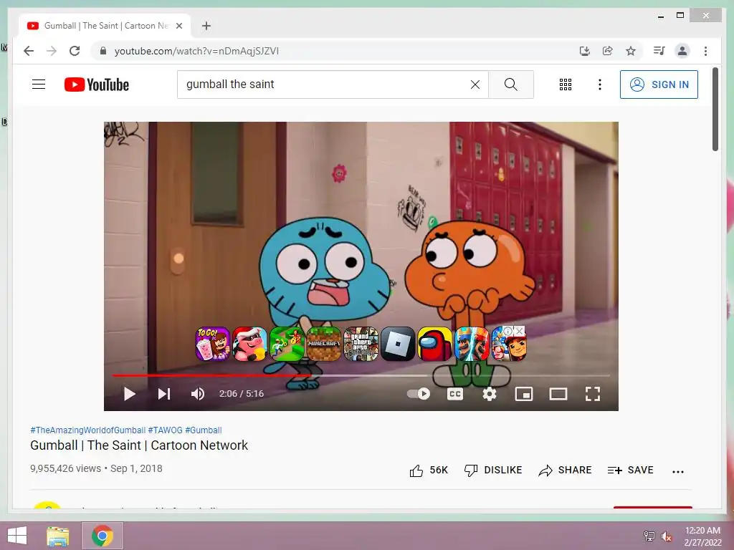Click the Minecraft app icon in ad
734x550 pixels.
pyautogui.click(x=323, y=344)
